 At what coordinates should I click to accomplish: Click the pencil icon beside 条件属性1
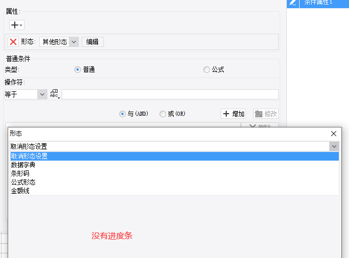pos(292,3)
